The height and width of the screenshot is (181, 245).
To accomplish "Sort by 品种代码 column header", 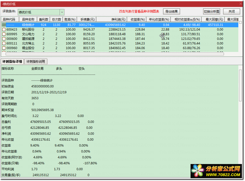I will click(x=10, y=19).
